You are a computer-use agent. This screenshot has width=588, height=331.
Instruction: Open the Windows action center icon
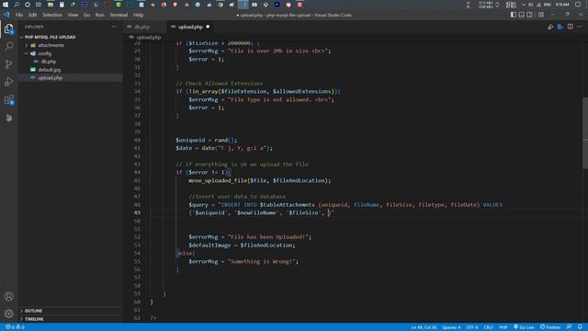pos(578,5)
